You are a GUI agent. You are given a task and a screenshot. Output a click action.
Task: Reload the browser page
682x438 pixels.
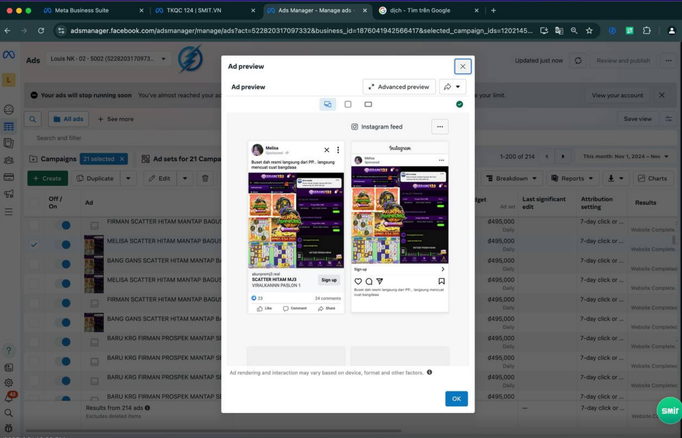point(41,31)
